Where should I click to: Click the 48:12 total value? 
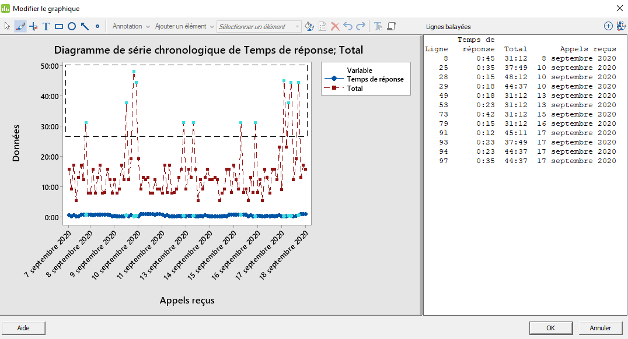[x=516, y=77]
